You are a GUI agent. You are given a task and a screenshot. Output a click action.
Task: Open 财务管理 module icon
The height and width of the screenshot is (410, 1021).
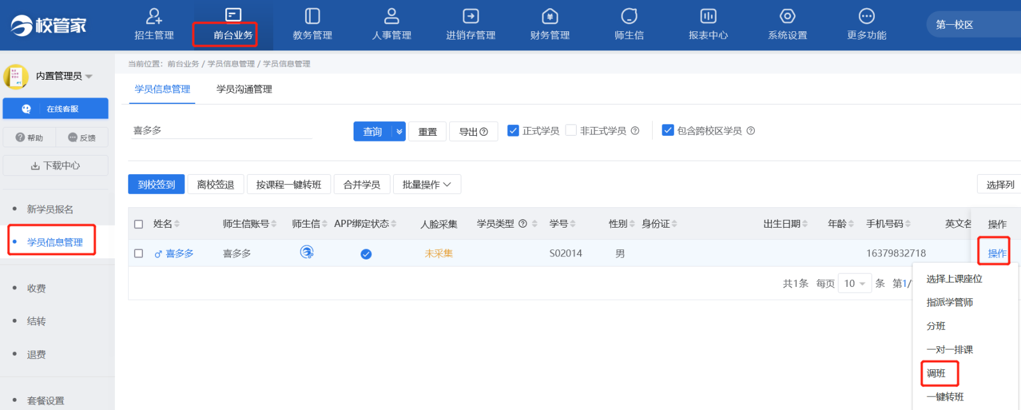tap(550, 16)
